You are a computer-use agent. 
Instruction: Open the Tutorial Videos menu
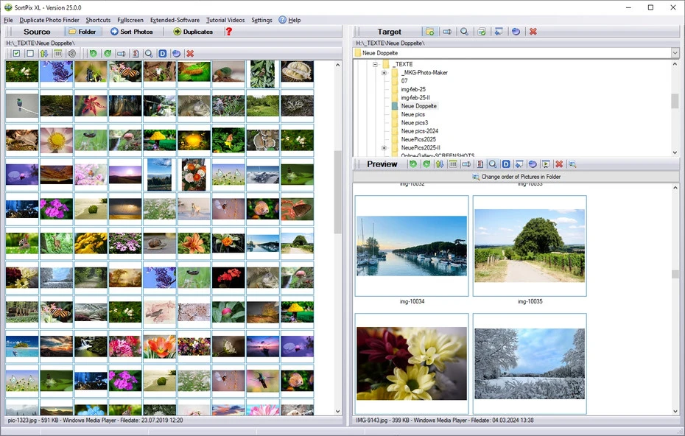[x=225, y=20]
